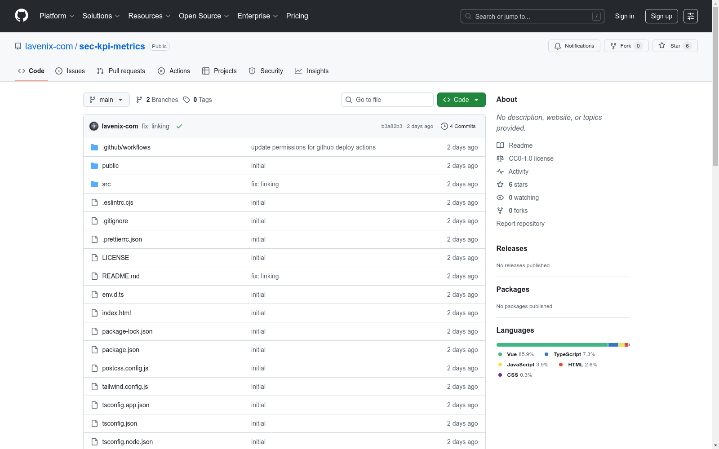Click the license scale icon in About

tap(500, 158)
